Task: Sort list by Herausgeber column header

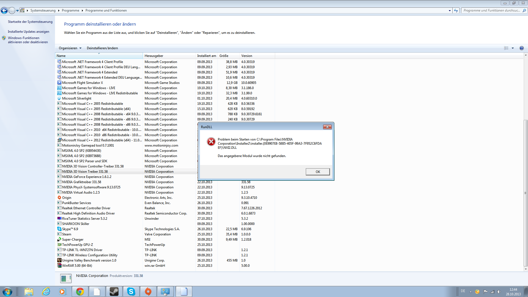Action: 154,56
